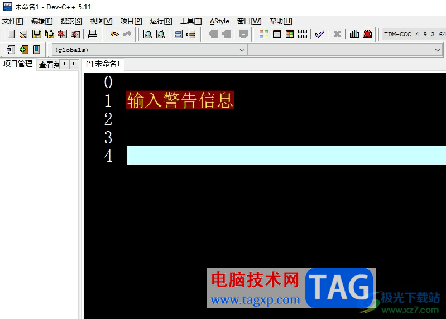Image resolution: width=446 pixels, height=319 pixels.
Task: Open an existing file
Action: [23, 34]
